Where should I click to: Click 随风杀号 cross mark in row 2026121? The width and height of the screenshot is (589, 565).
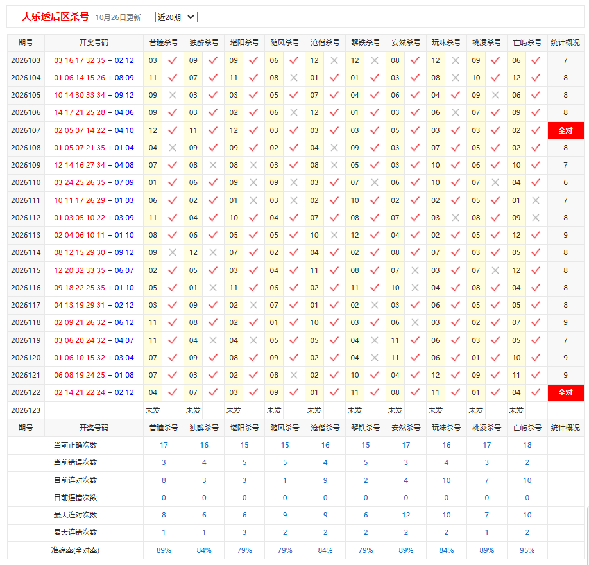[294, 375]
